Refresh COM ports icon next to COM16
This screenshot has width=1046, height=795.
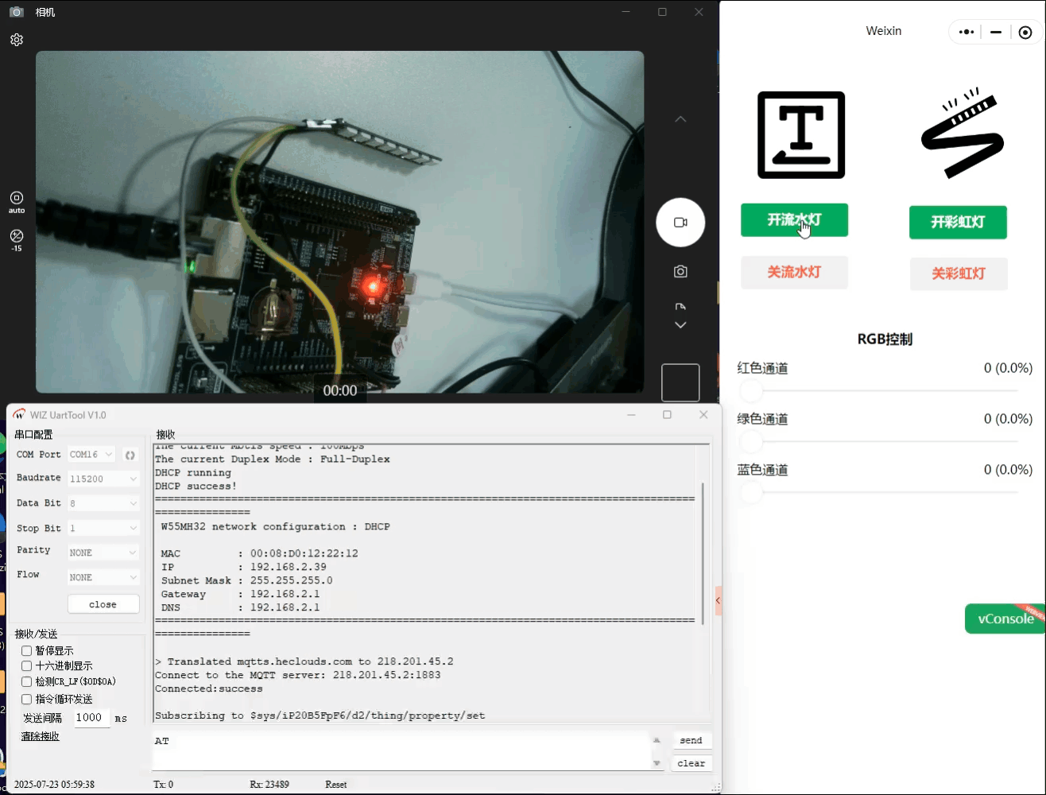pos(130,455)
